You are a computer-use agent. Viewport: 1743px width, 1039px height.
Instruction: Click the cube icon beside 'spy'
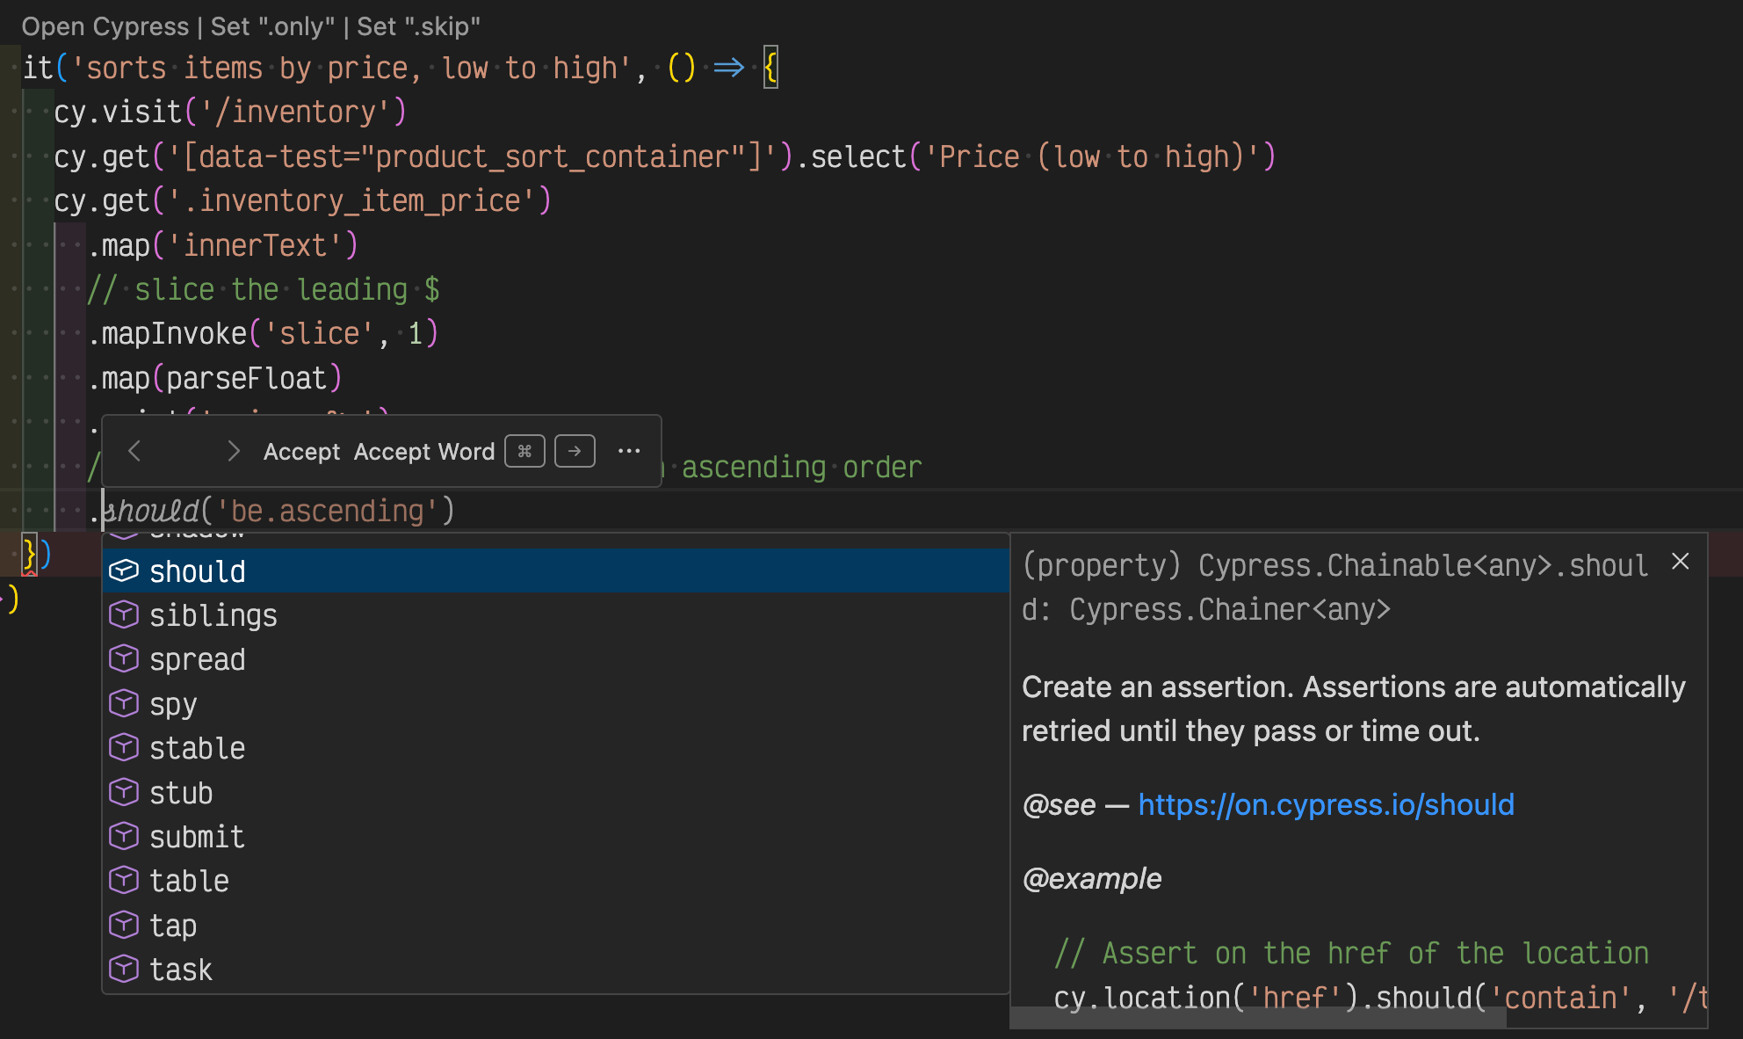click(124, 704)
